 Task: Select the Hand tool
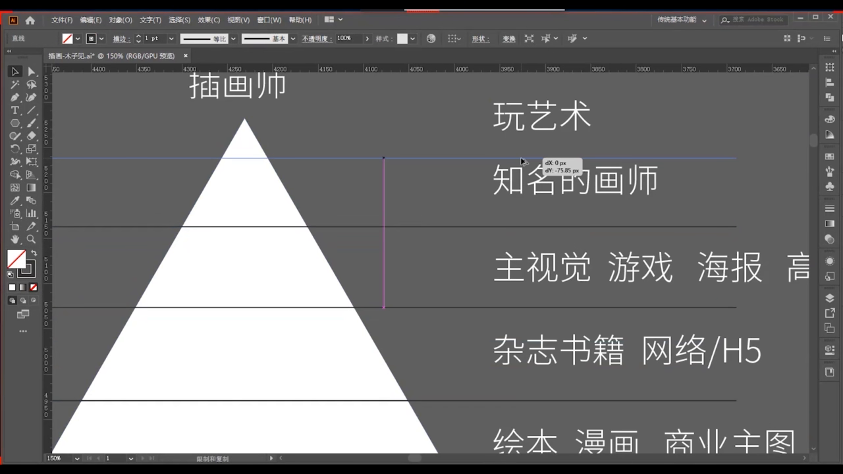click(x=14, y=239)
